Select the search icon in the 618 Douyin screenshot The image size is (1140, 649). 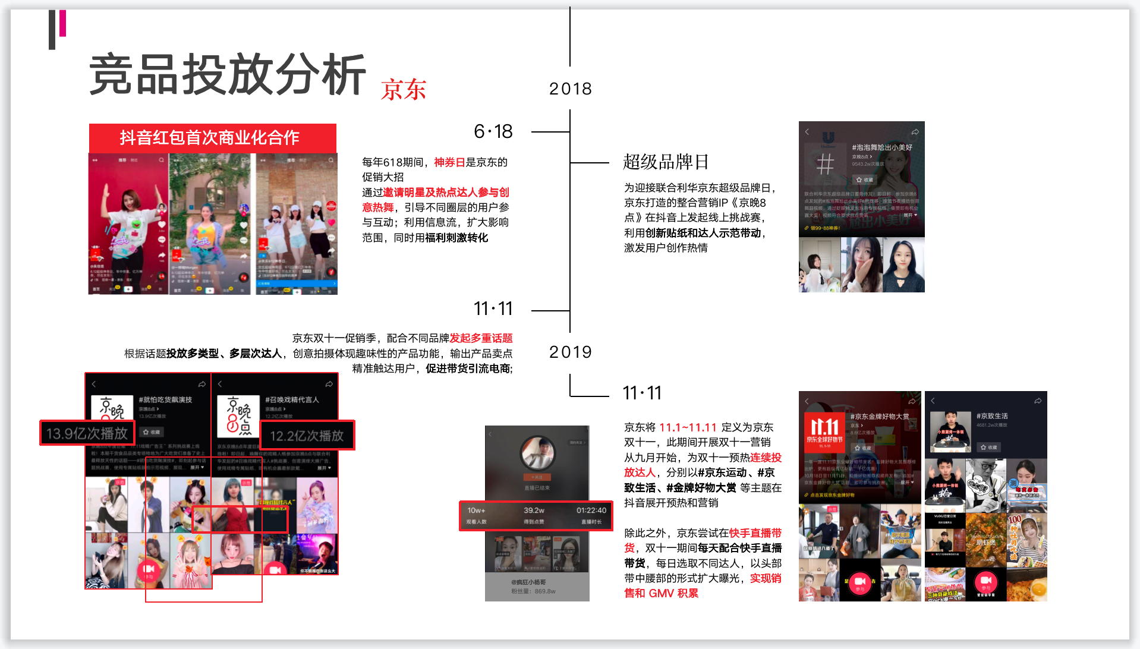(161, 160)
